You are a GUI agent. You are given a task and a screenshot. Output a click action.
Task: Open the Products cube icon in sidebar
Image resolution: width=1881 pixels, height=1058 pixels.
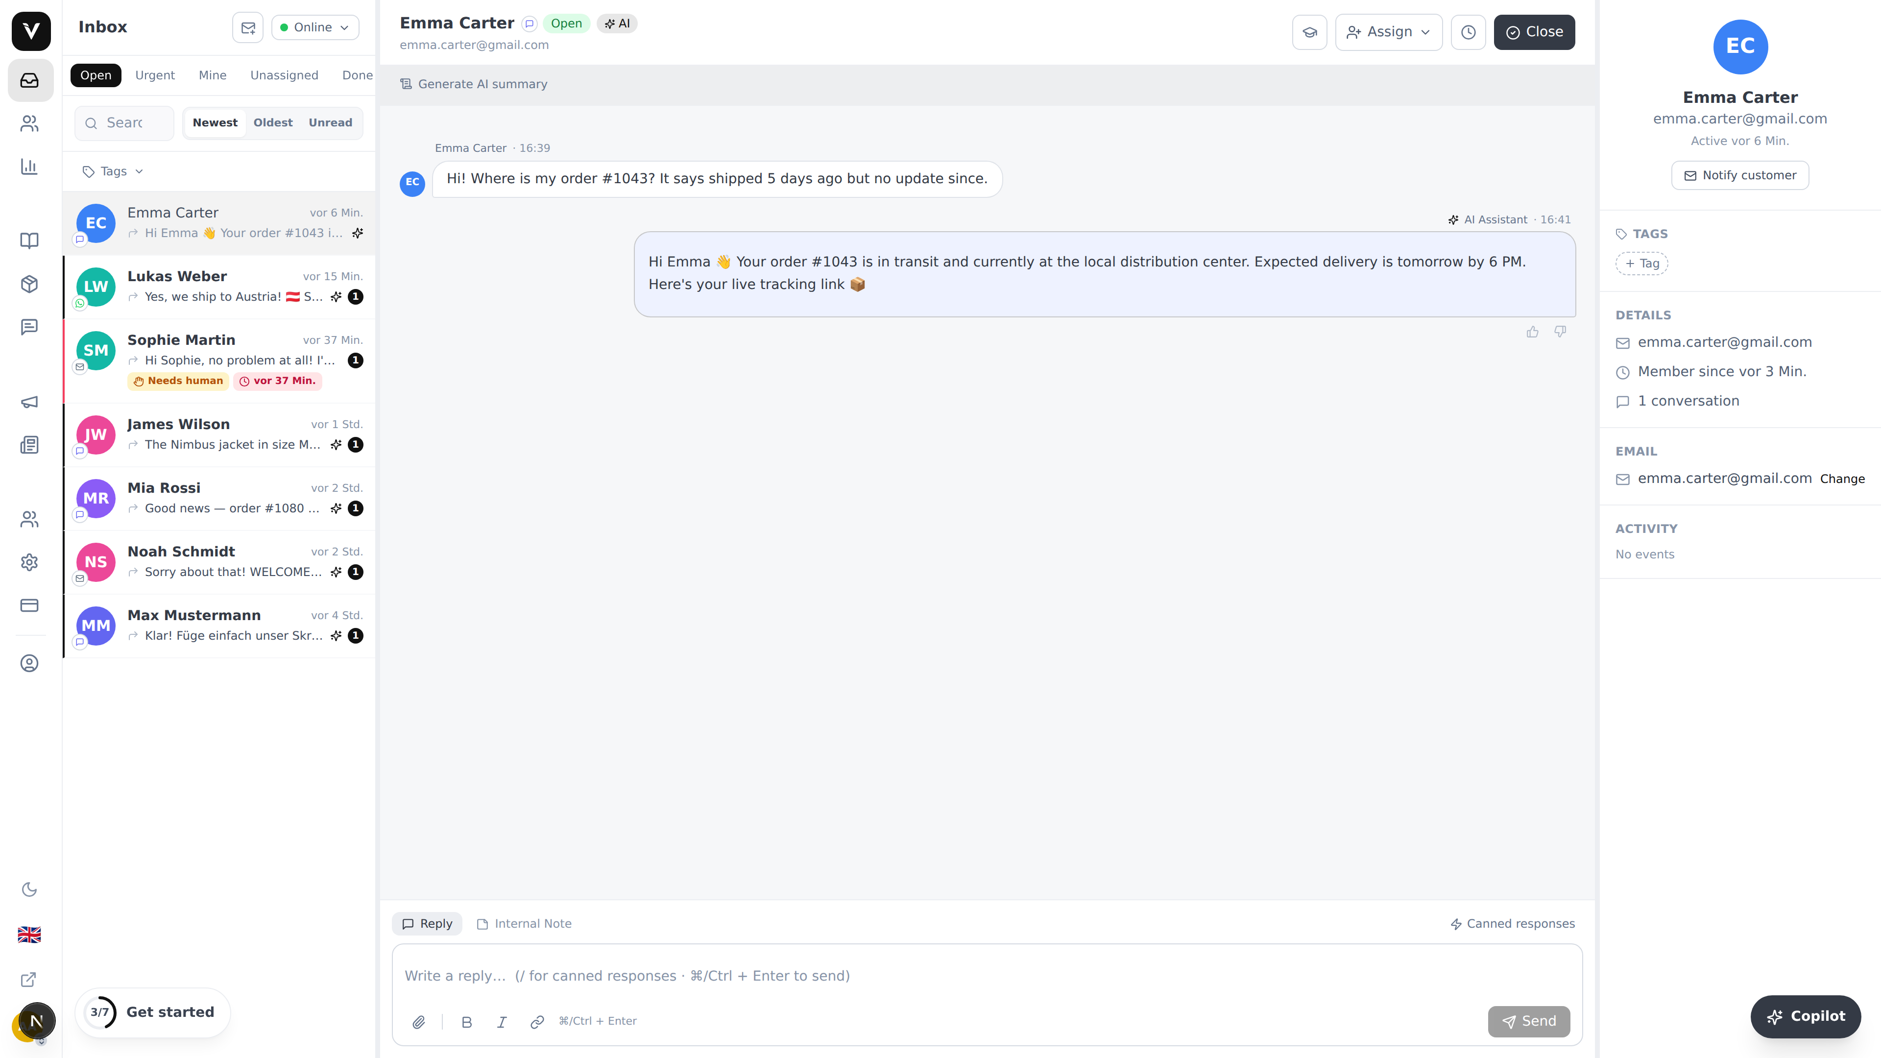point(30,284)
